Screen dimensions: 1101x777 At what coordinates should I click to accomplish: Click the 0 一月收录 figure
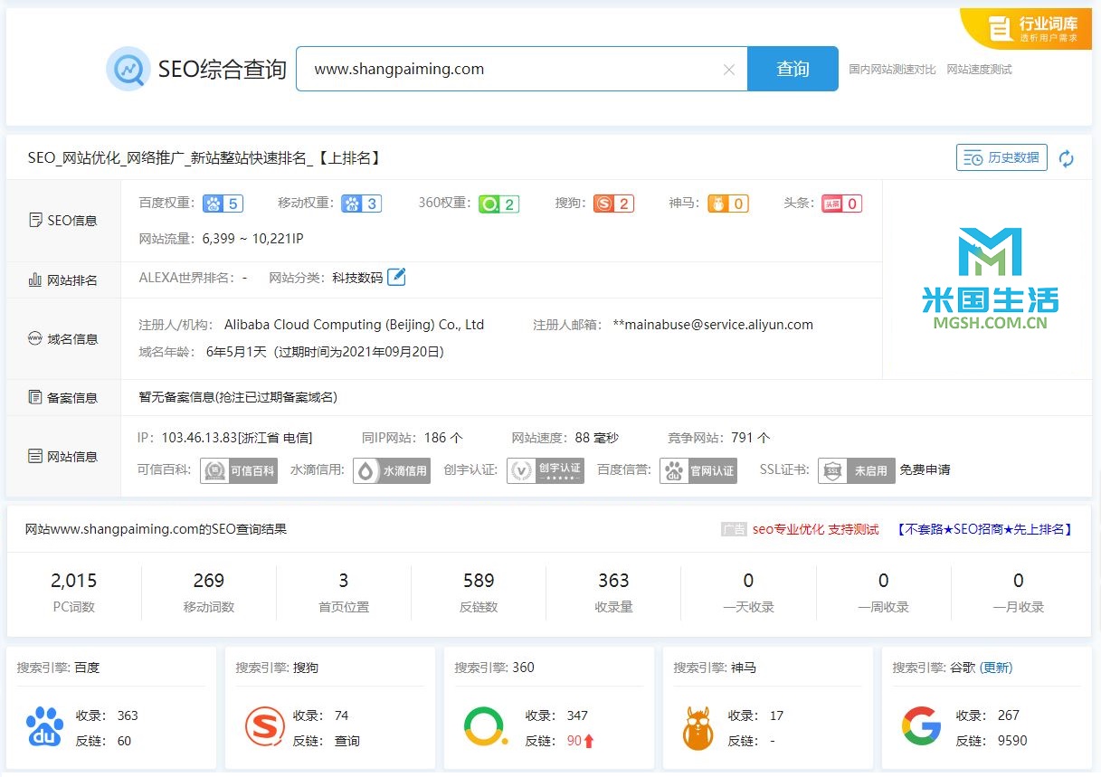pyautogui.click(x=1019, y=581)
